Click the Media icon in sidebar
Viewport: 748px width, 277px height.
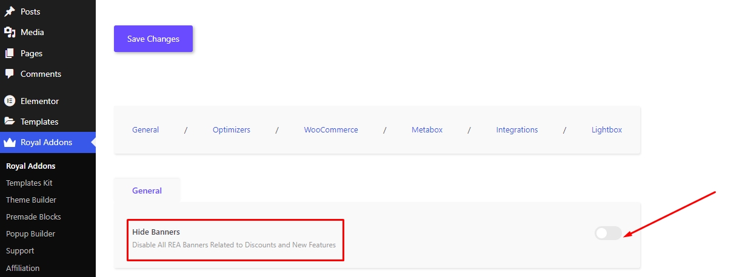(9, 32)
